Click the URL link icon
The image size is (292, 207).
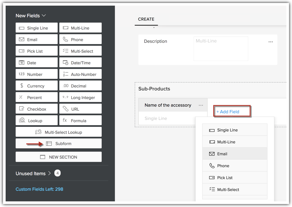pyautogui.click(x=65, y=109)
